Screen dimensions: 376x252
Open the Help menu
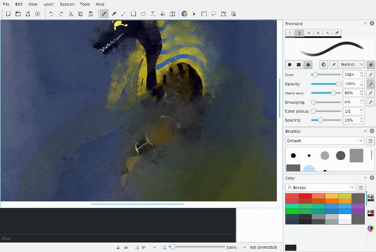pyautogui.click(x=100, y=4)
